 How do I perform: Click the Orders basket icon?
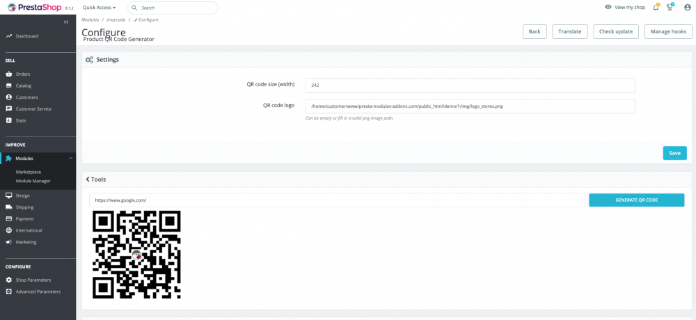(8, 74)
